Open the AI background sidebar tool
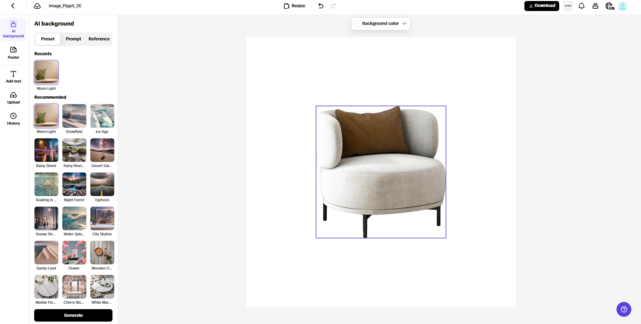 [x=13, y=29]
